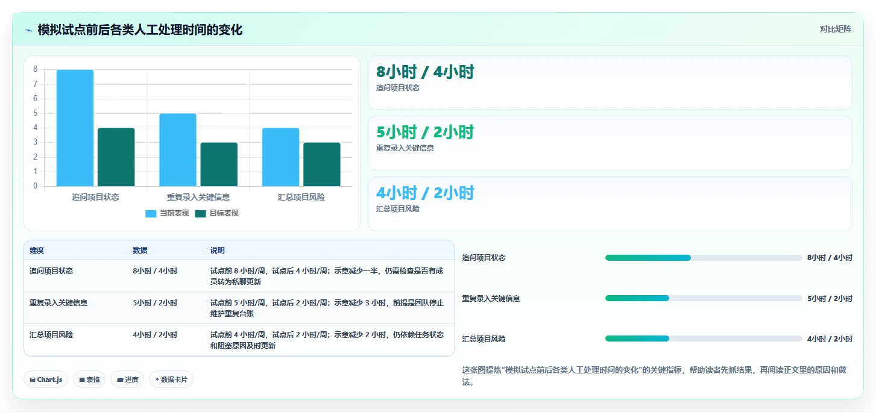Click the title 模拟试点前后各类人工处理时间的变化
This screenshot has width=876, height=412.
[140, 30]
